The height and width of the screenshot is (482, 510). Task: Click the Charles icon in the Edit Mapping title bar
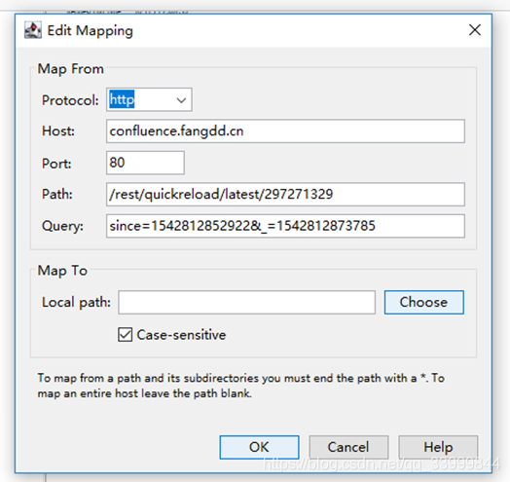pos(33,30)
